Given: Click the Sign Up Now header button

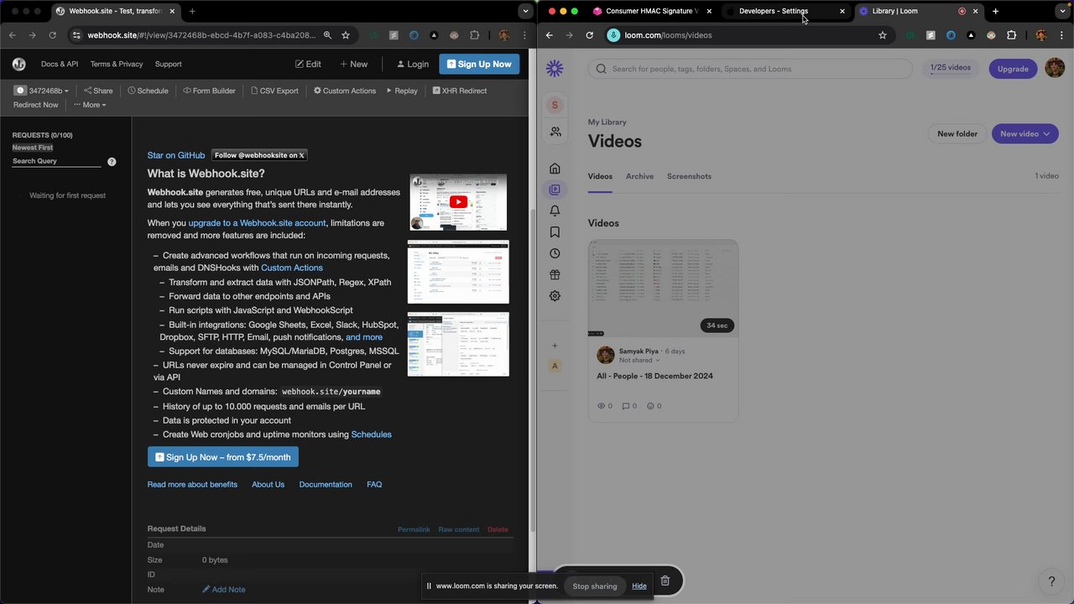Looking at the screenshot, I should 479,64.
